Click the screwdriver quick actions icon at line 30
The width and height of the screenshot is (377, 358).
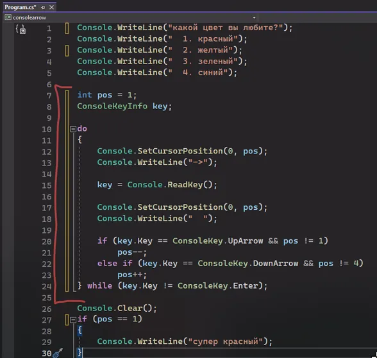(58, 353)
